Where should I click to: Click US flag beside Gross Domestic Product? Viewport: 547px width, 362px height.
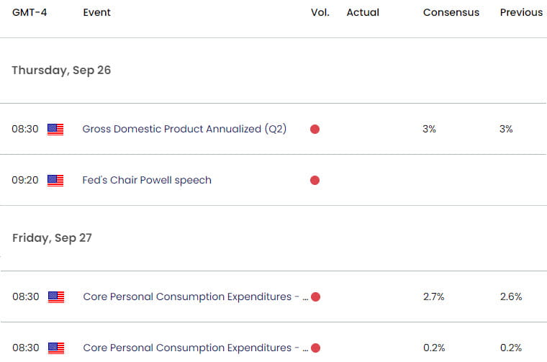55,130
